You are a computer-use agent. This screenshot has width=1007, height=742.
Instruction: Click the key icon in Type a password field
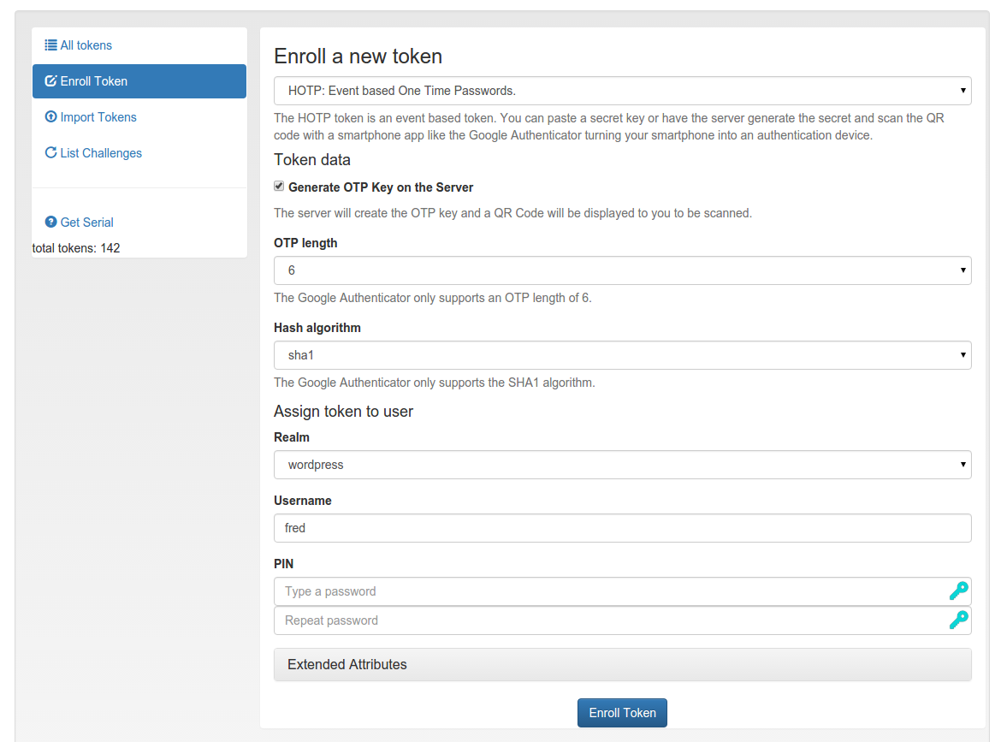(x=959, y=591)
